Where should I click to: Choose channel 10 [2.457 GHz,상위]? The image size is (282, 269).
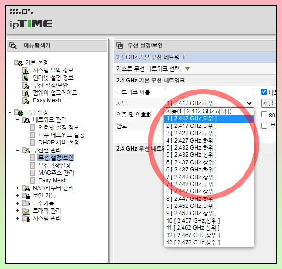coord(209,221)
